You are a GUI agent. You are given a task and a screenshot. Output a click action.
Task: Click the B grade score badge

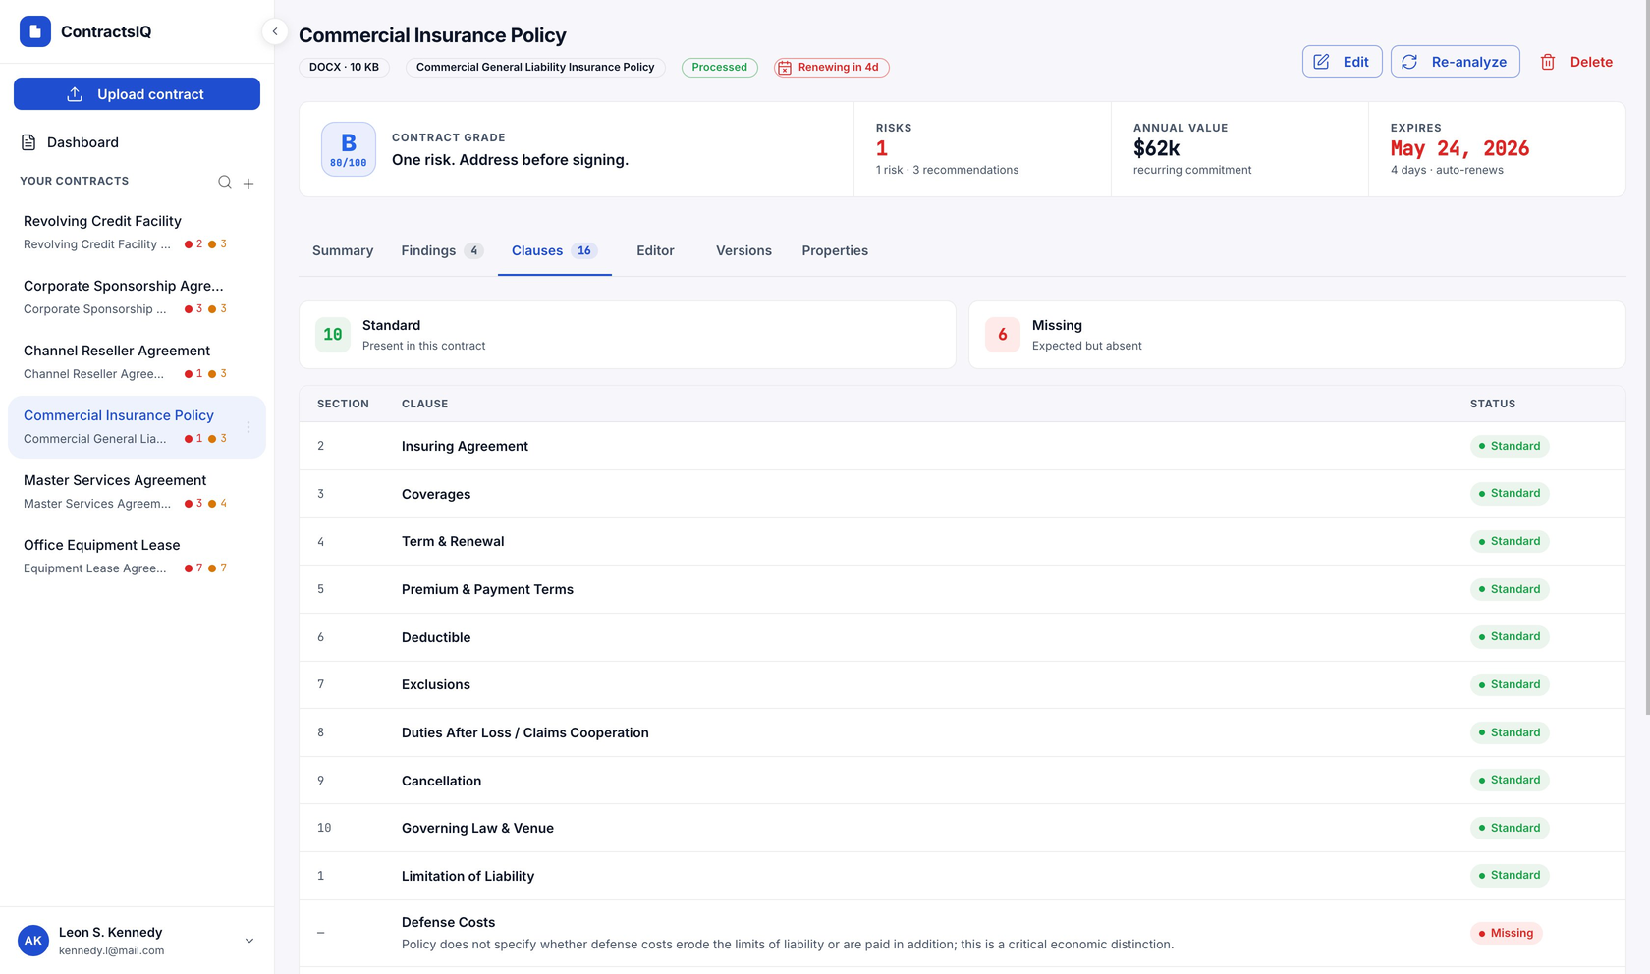click(x=349, y=149)
